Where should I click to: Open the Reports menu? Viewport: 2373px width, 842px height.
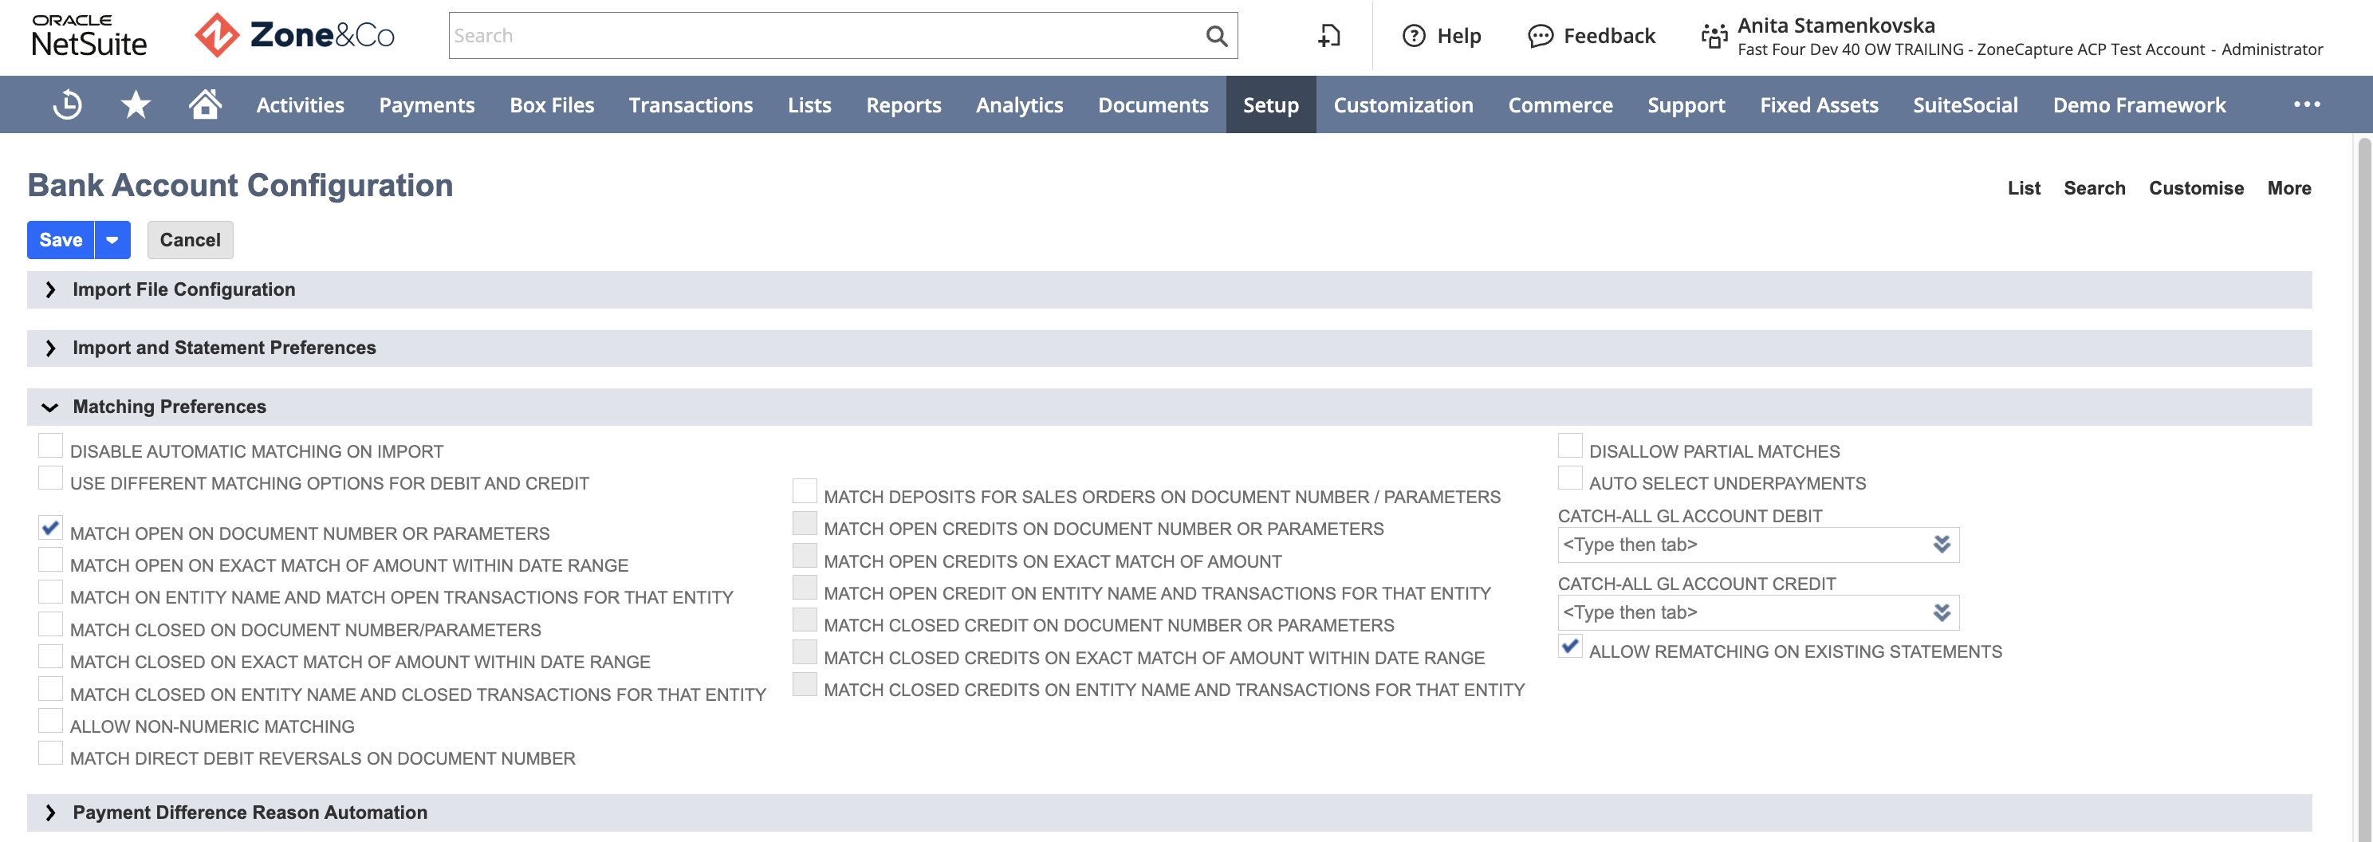click(903, 105)
